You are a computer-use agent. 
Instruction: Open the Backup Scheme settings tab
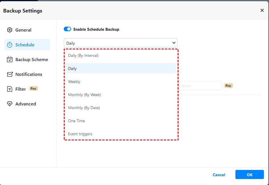point(32,59)
